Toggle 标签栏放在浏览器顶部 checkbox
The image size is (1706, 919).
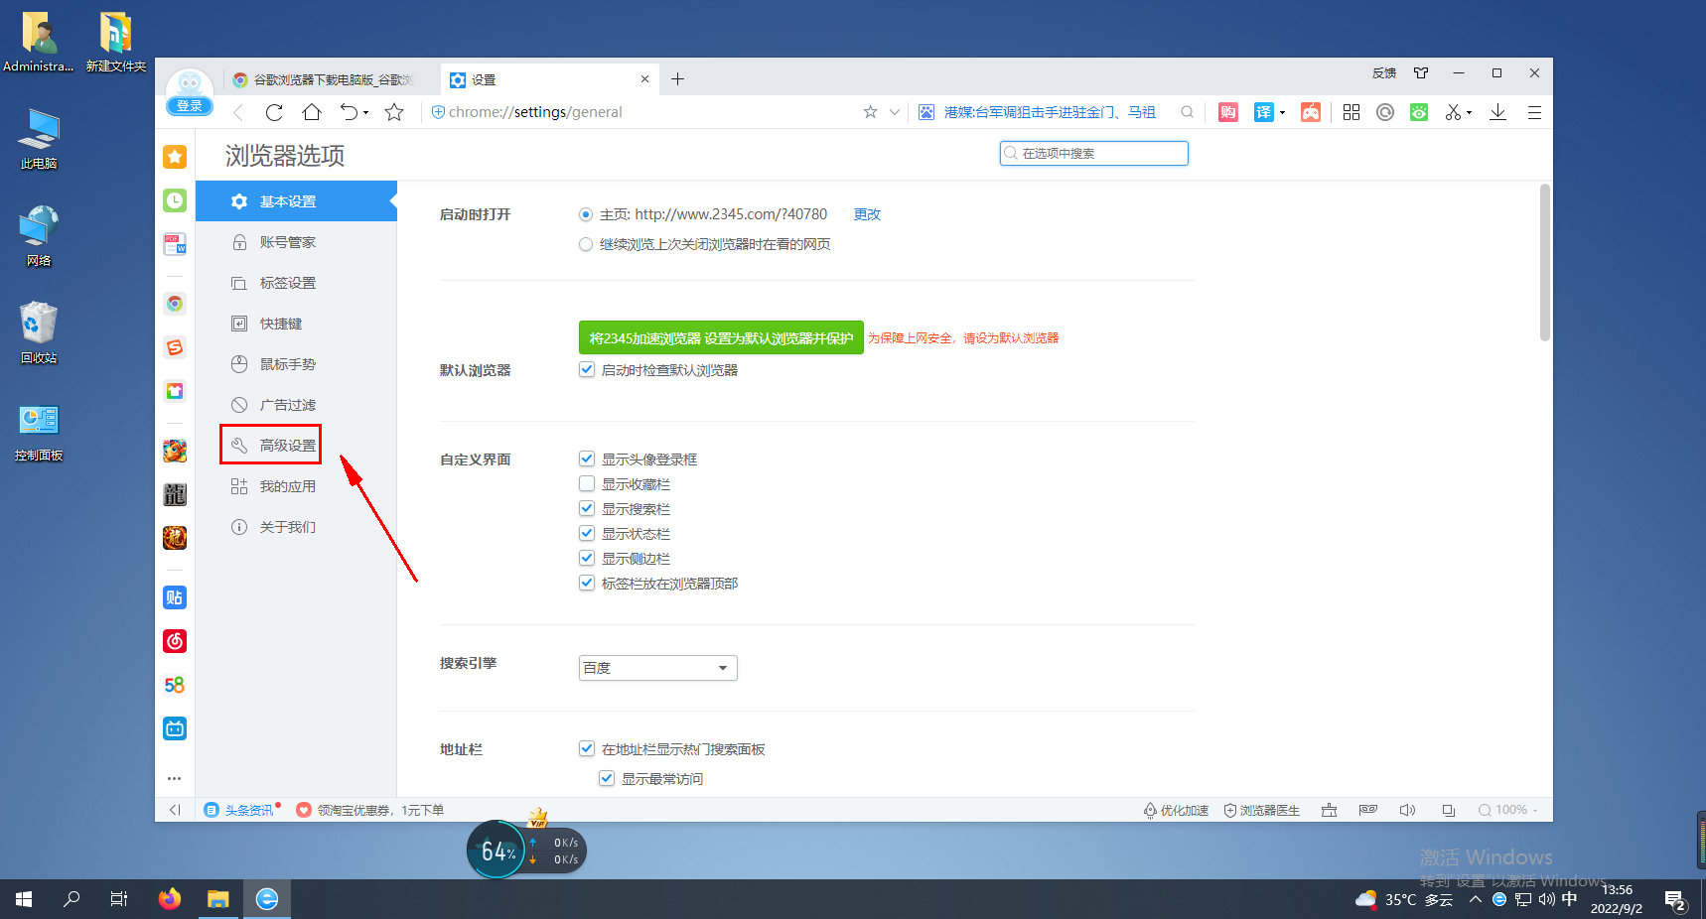tap(587, 583)
